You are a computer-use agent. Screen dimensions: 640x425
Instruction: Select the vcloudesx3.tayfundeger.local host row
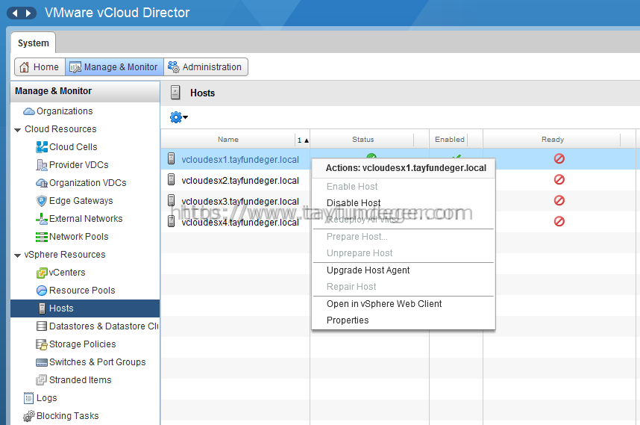240,202
